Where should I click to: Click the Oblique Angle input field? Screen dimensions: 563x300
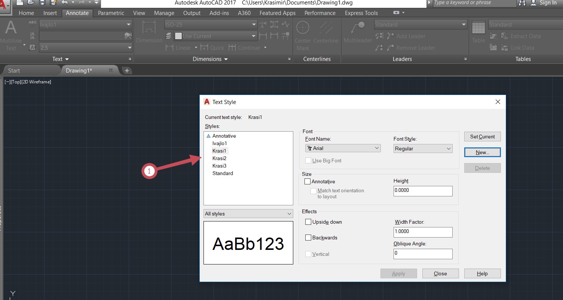tap(423, 254)
